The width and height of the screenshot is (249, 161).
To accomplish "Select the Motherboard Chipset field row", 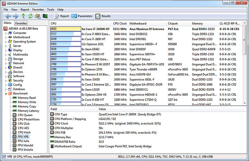I will (121, 146).
